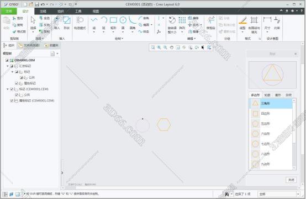Image resolution: width=306 pixels, height=199 pixels.
Task: Click the triangle preview thumbnail
Action: (272, 75)
